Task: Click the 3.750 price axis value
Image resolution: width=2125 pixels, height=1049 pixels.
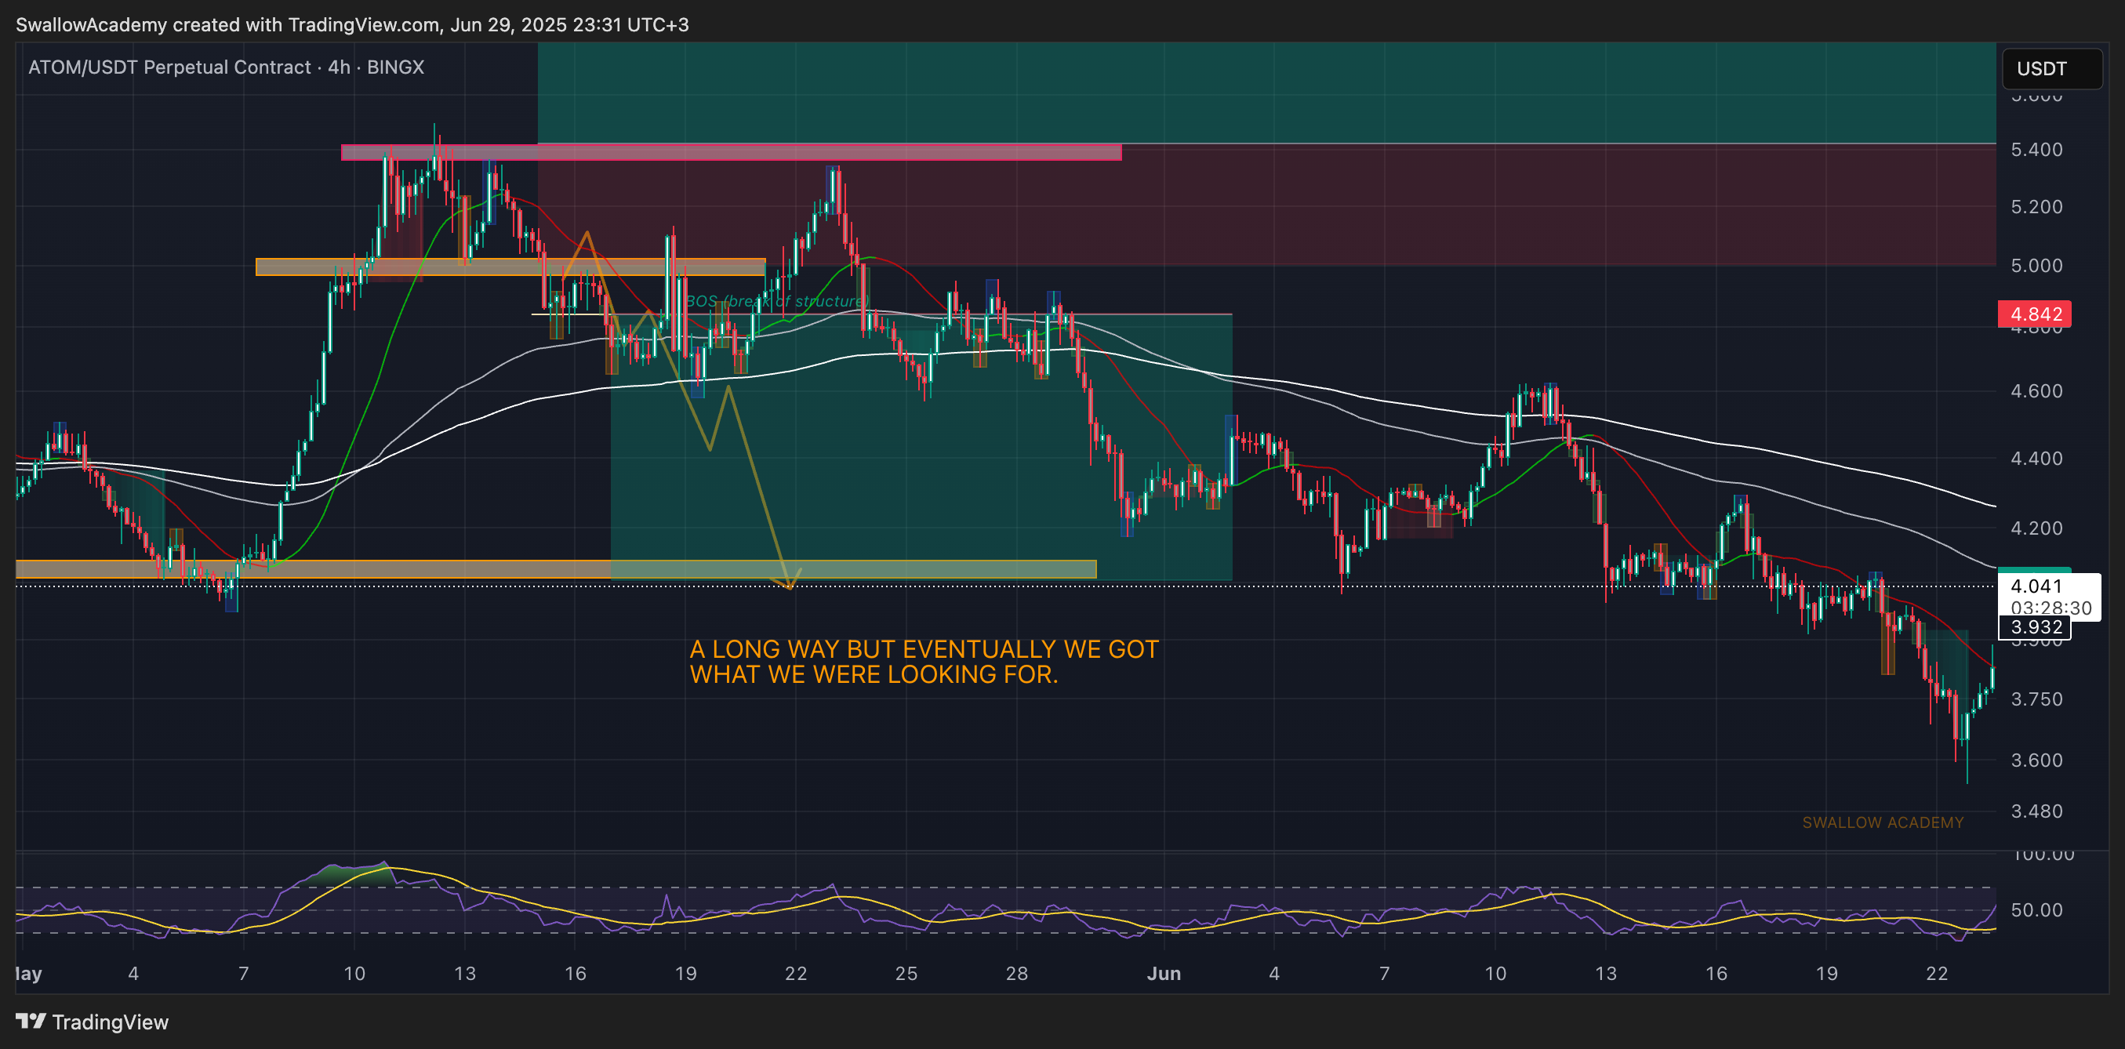Action: tap(2036, 699)
